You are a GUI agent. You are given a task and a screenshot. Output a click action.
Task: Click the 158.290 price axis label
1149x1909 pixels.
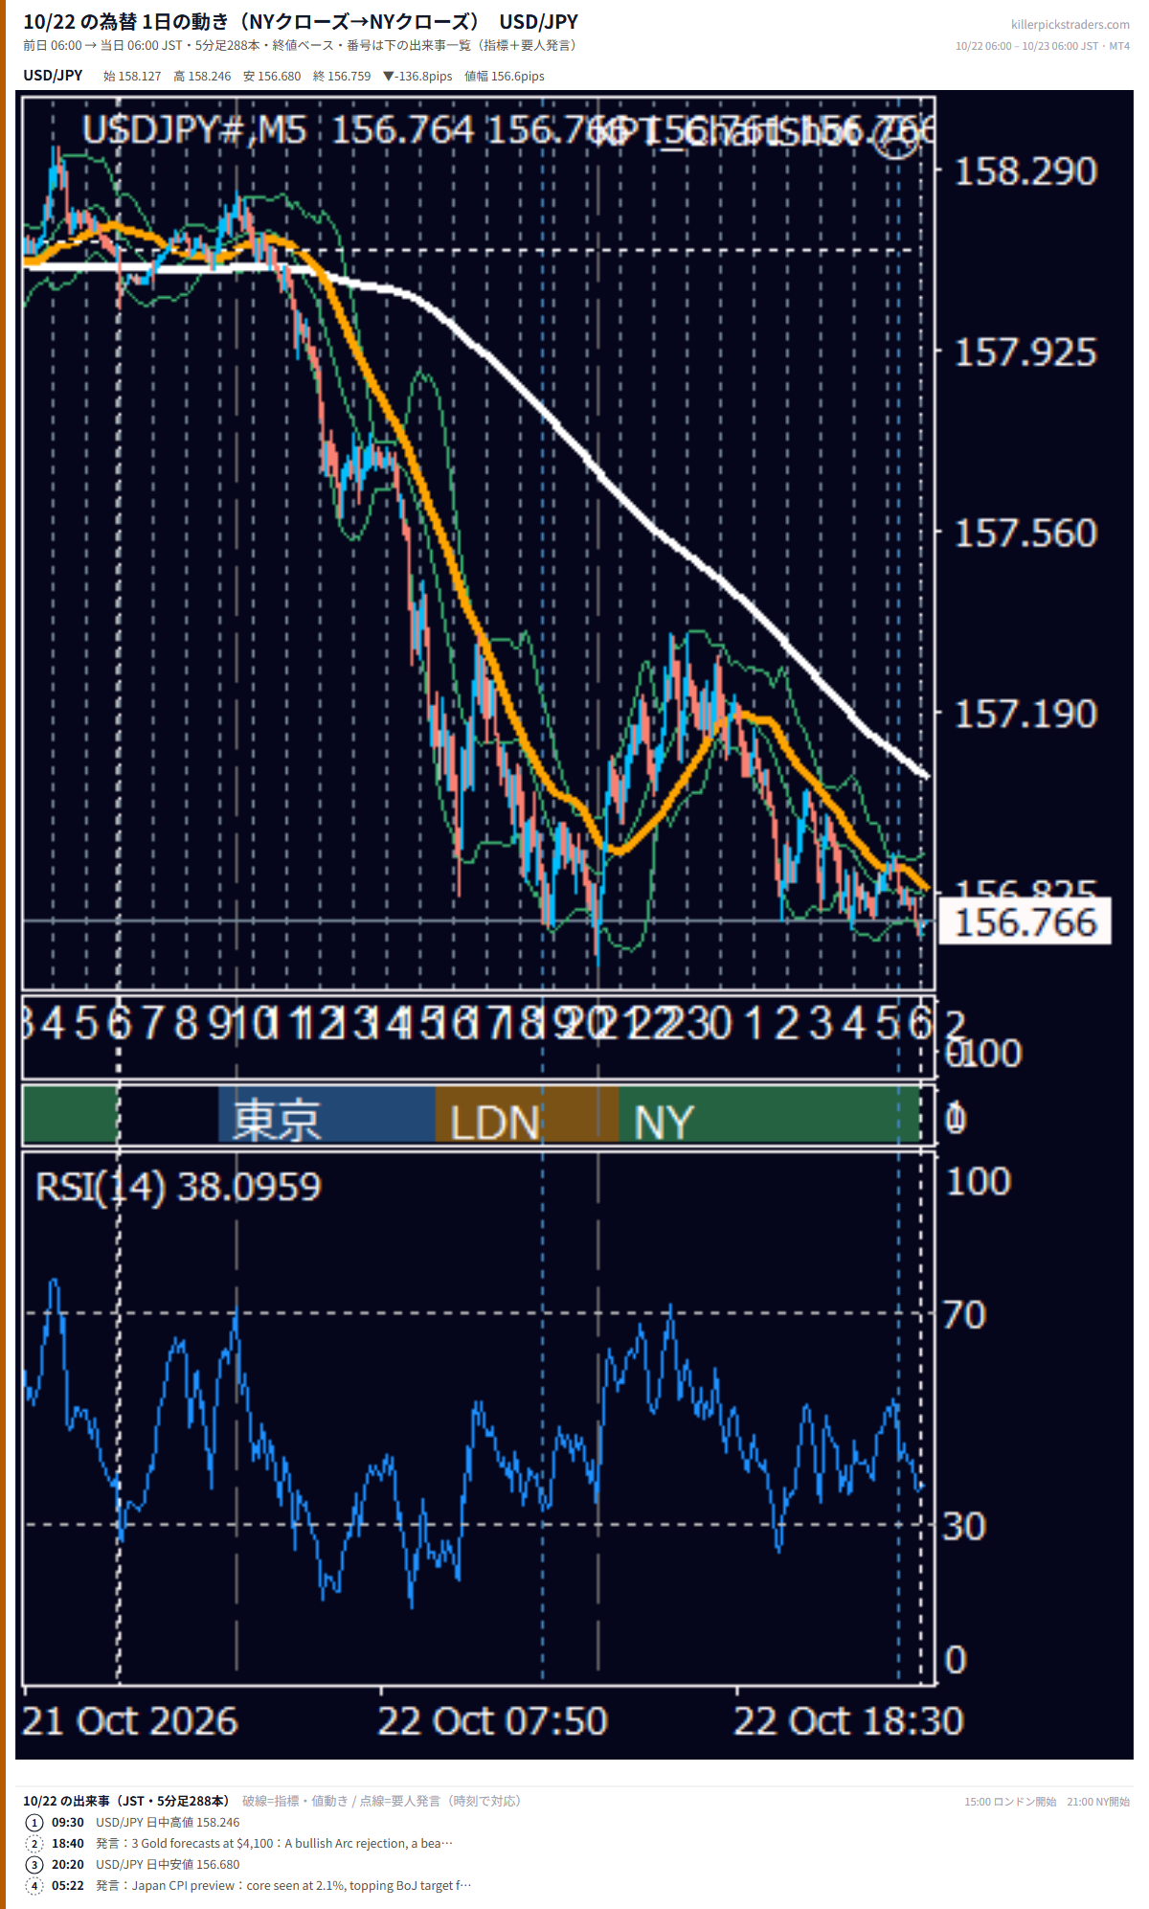coord(1025,171)
